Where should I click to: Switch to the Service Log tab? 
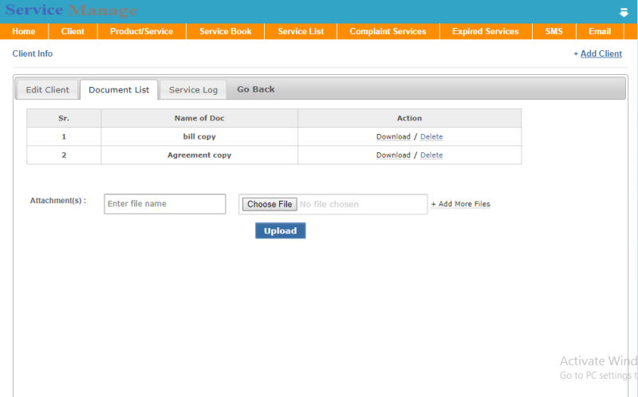(x=193, y=90)
